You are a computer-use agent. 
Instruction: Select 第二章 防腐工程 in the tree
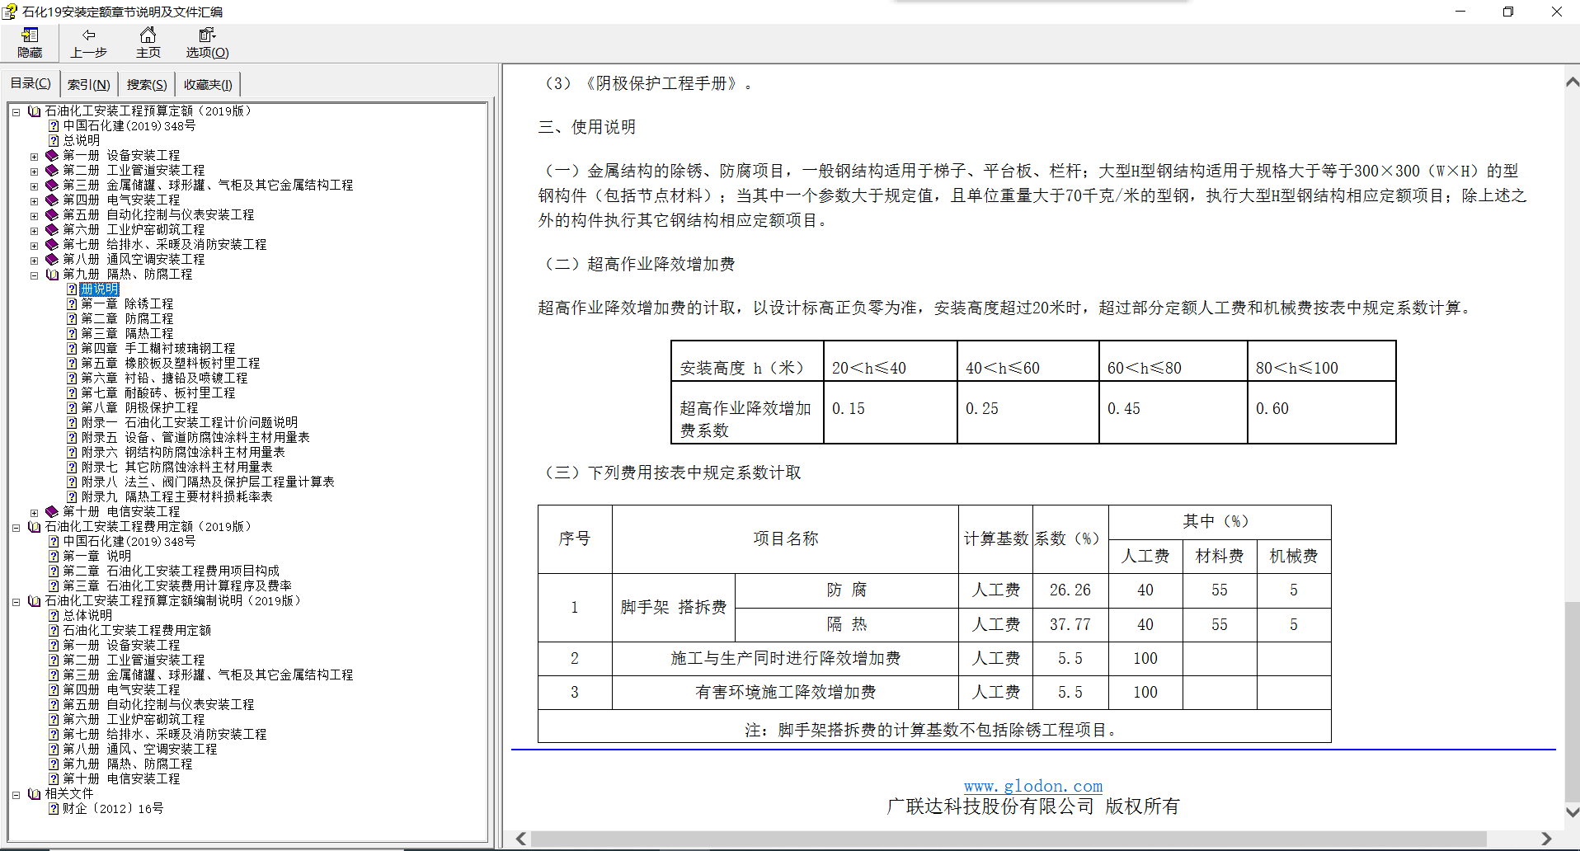(127, 318)
